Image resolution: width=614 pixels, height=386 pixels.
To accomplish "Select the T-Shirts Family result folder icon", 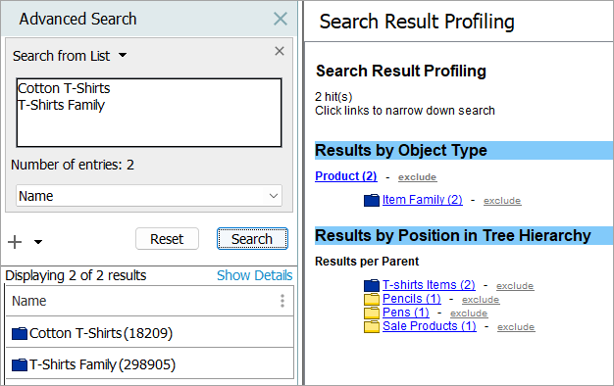I will click(20, 364).
